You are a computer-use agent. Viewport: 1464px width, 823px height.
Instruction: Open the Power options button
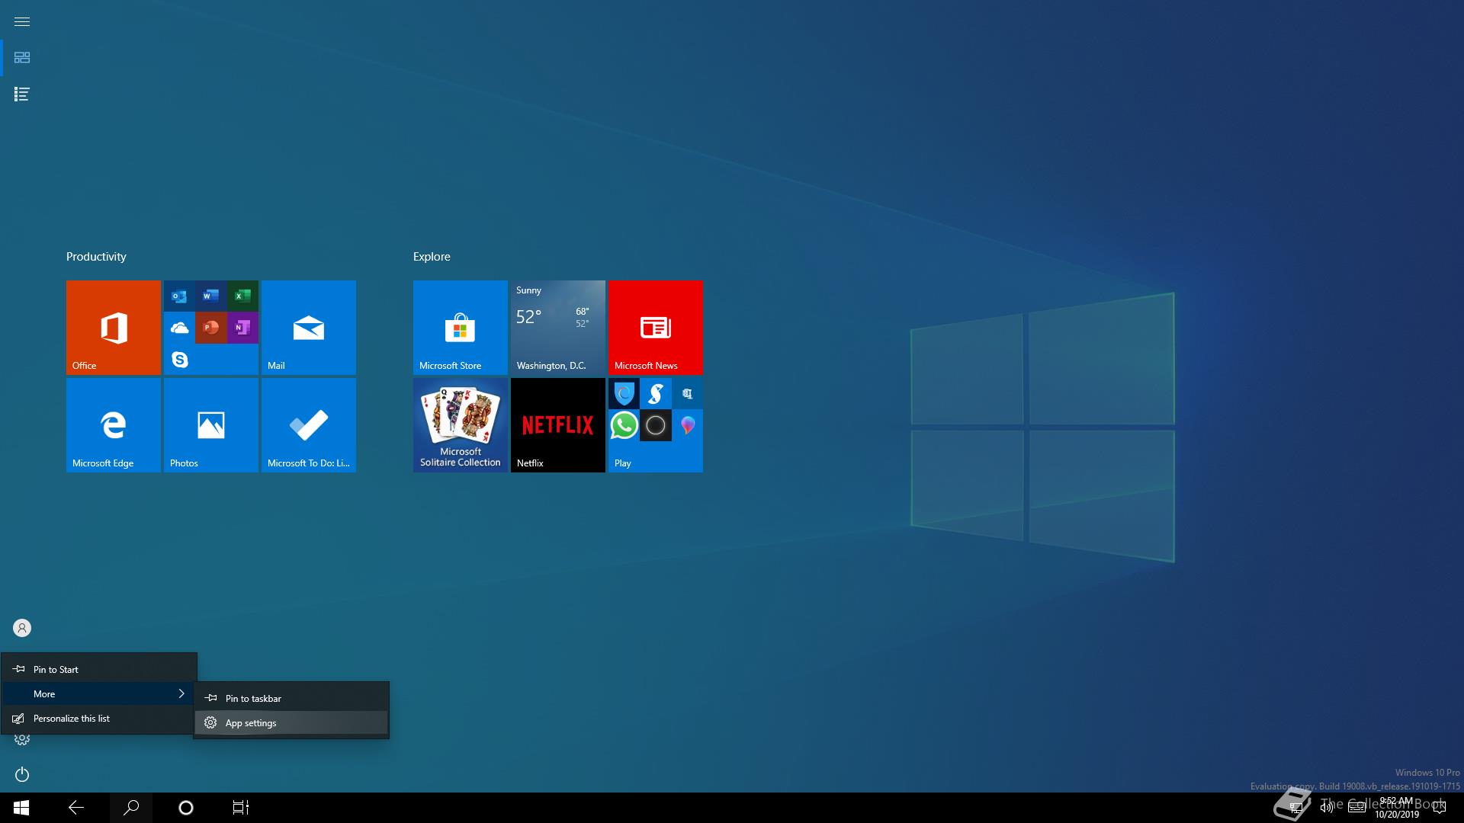click(x=22, y=774)
